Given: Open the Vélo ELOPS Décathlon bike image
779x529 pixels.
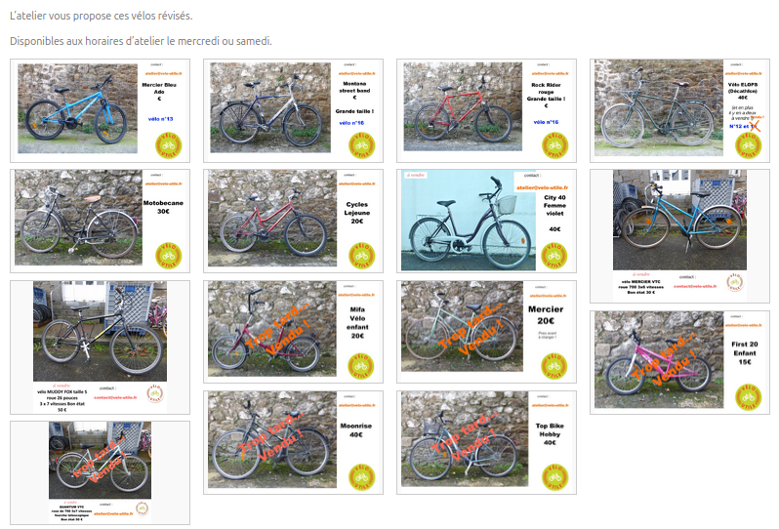Looking at the screenshot, I should [x=679, y=110].
